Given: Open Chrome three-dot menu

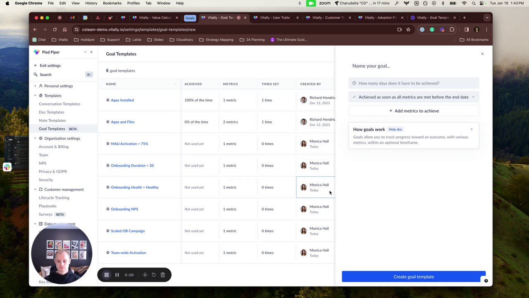Looking at the screenshot, I should (x=486, y=29).
